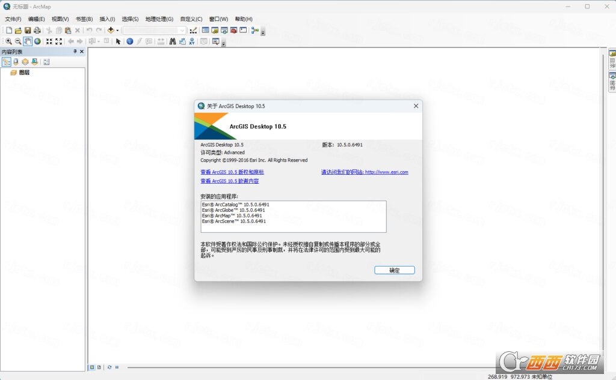Image resolution: width=616 pixels, height=380 pixels.
Task: Click the Go To XY icon
Action: pyautogui.click(x=192, y=41)
